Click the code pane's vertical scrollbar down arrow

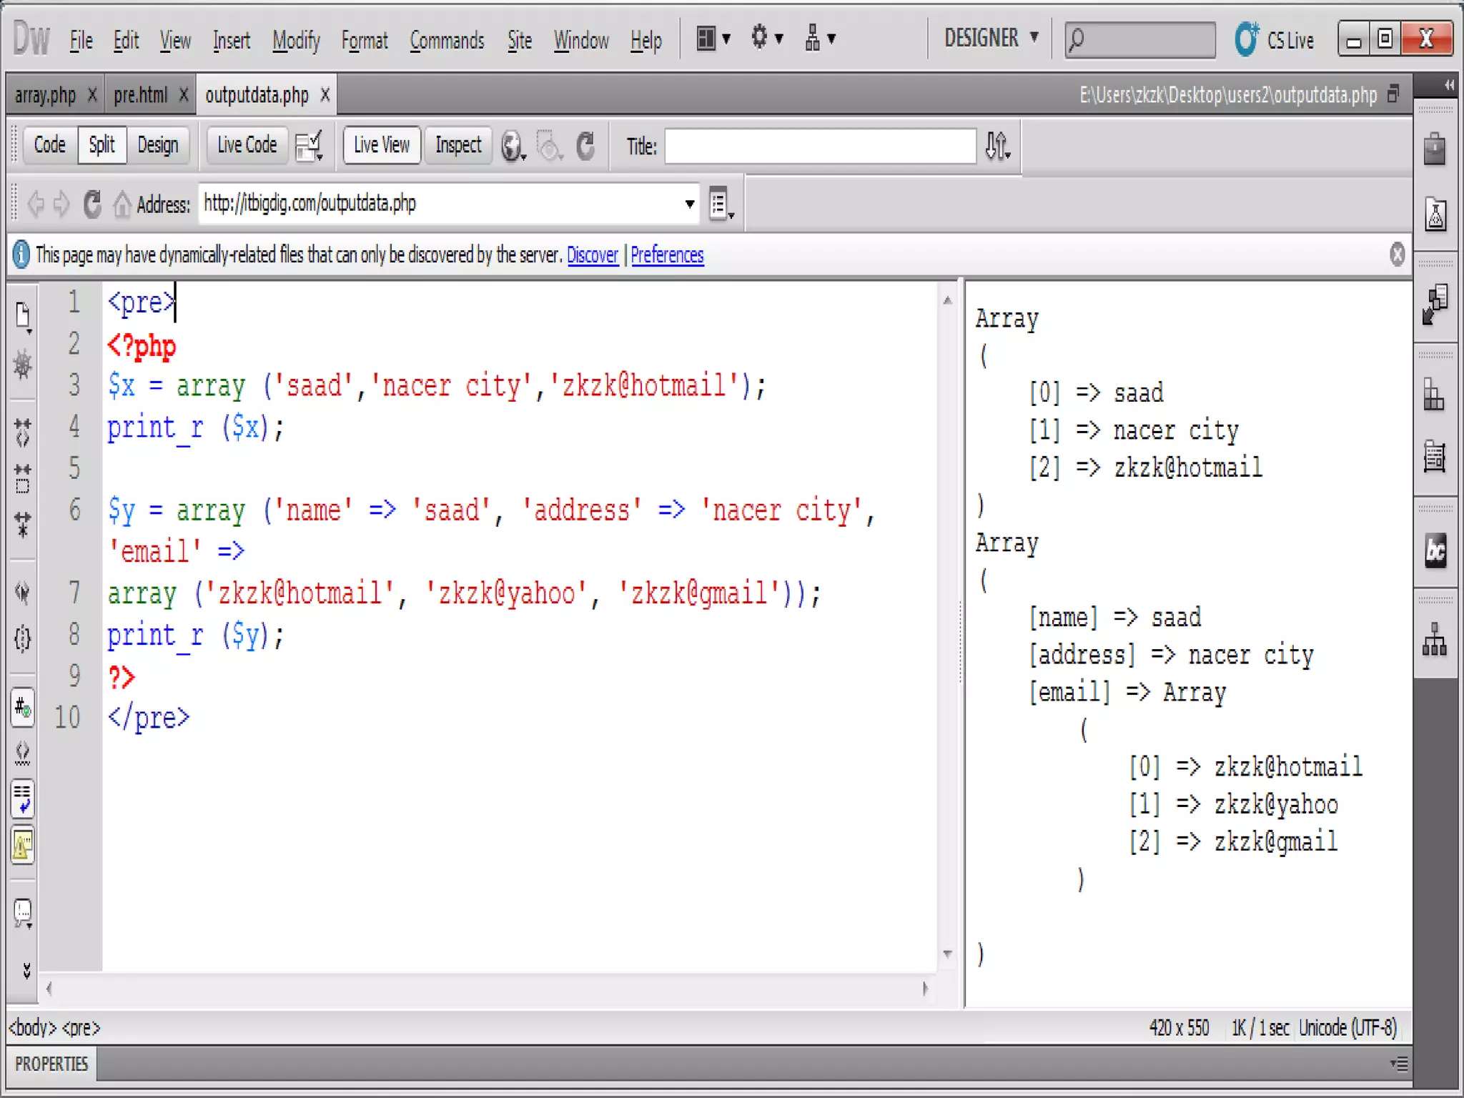coord(947,954)
